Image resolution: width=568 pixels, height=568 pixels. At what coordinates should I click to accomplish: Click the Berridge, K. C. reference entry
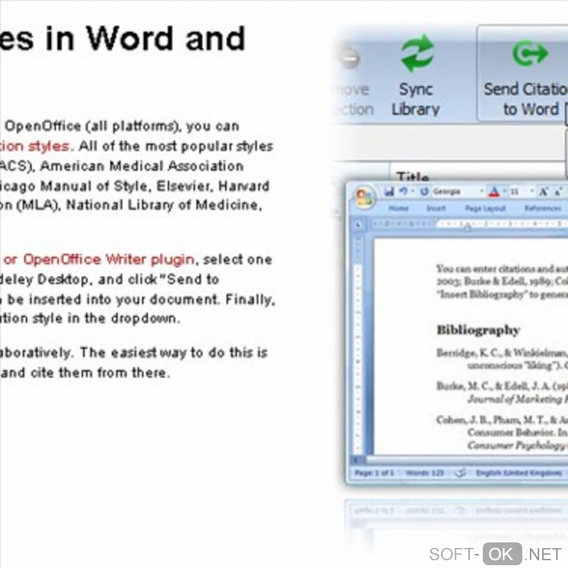click(x=502, y=359)
